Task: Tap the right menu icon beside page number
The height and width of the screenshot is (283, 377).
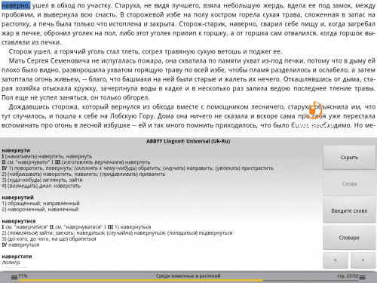Action: click(362, 277)
